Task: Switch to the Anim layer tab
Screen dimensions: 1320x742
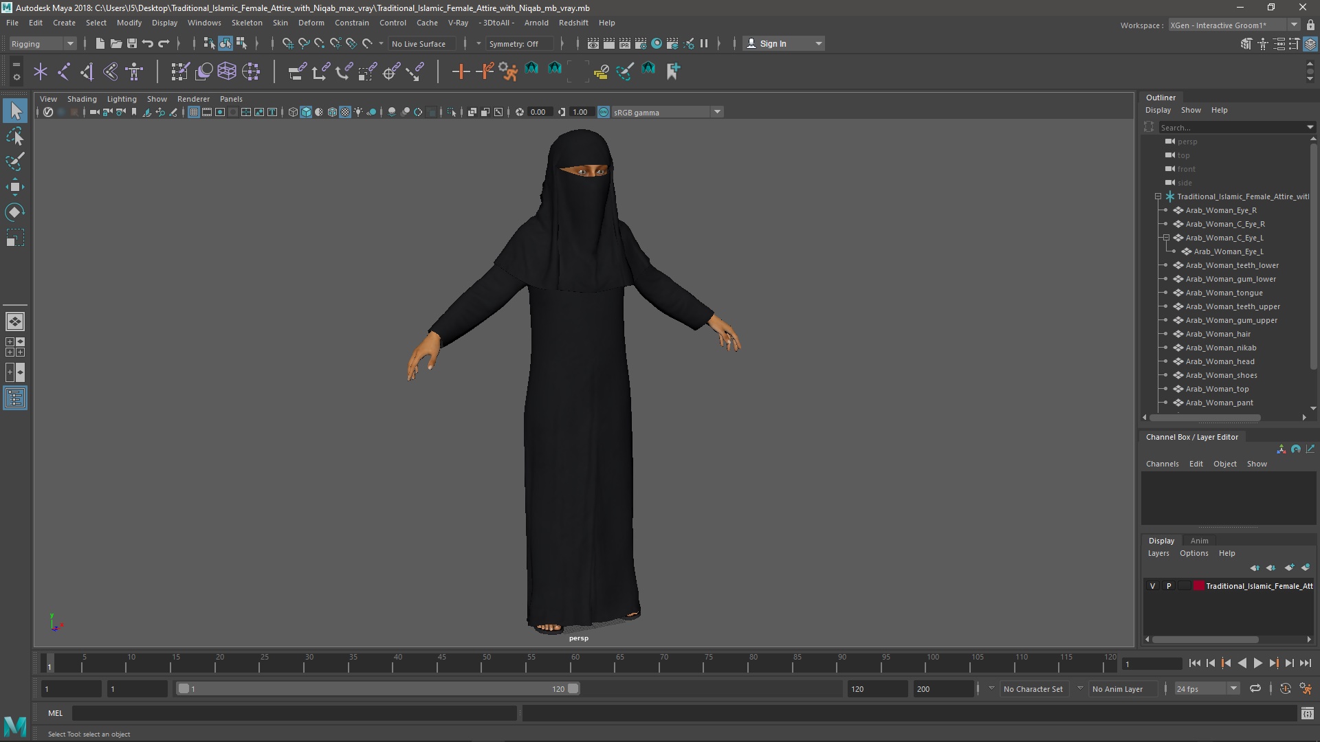Action: 1199,541
